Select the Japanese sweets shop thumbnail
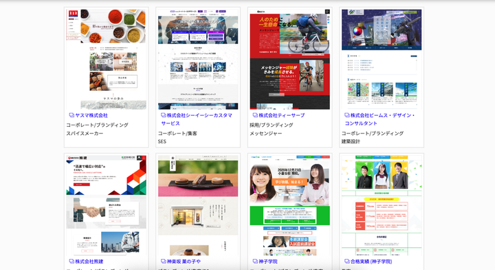The image size is (495, 270). click(198, 205)
